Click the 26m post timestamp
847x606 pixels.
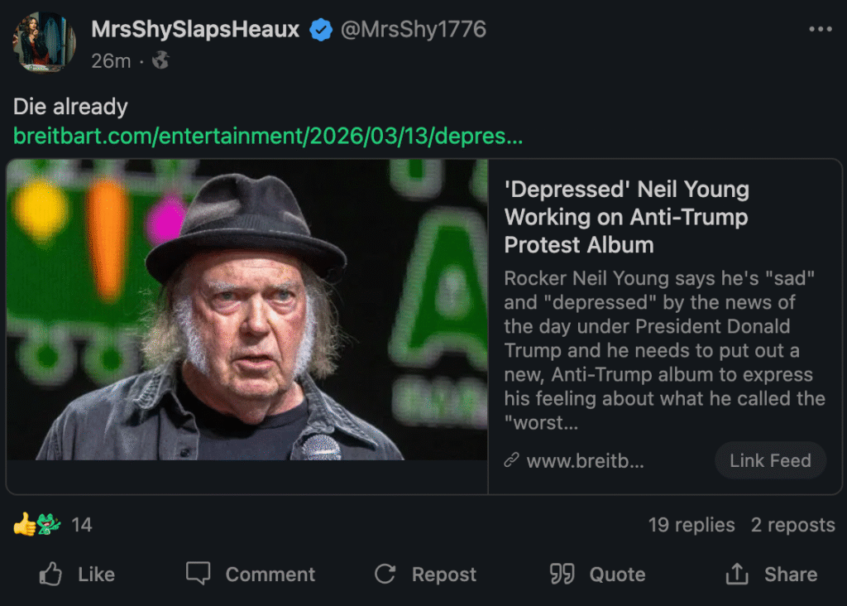[110, 60]
